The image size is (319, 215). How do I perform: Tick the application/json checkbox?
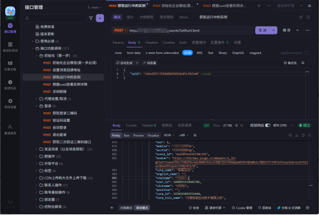[x=307, y=53]
